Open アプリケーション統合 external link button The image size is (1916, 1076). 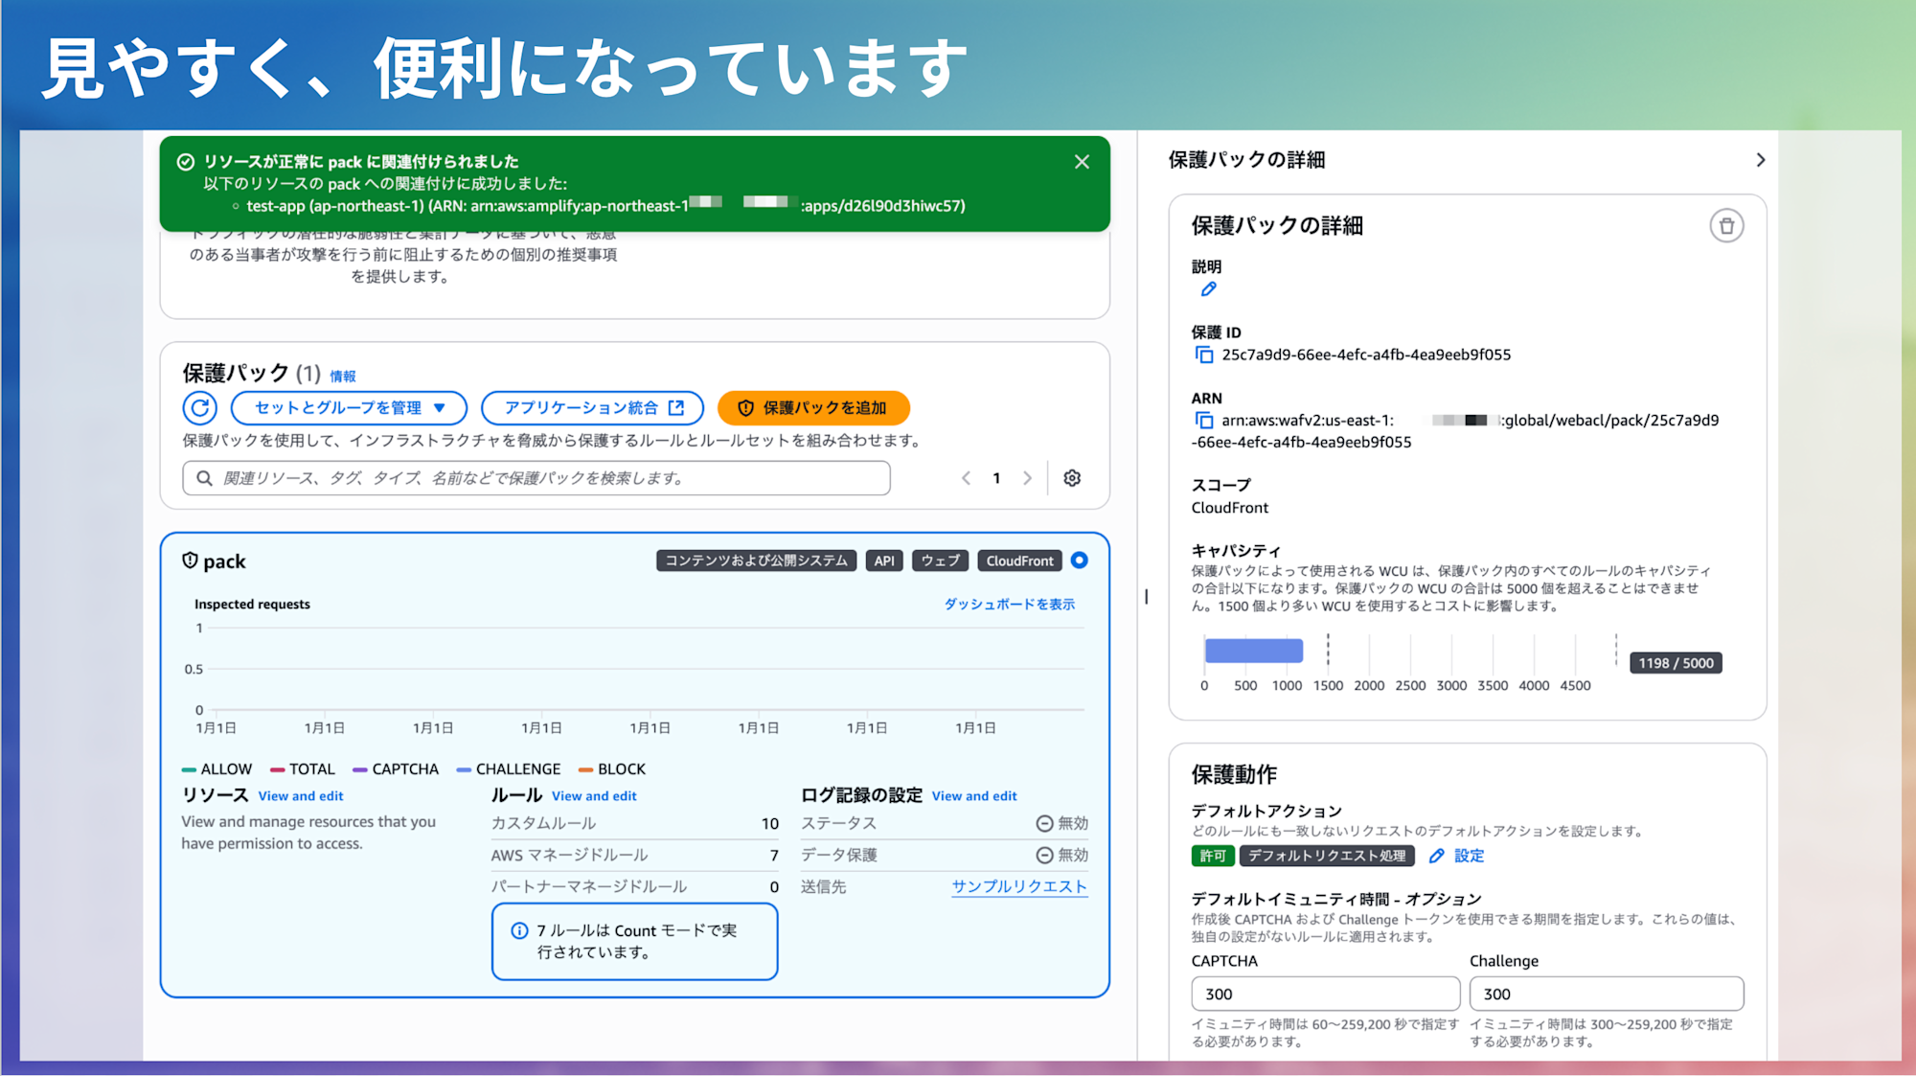point(592,408)
